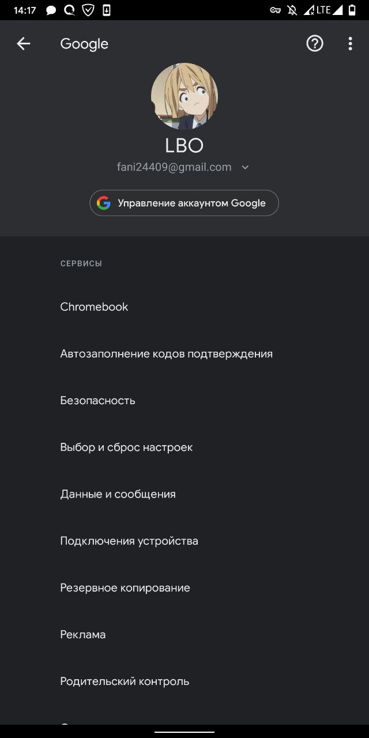The width and height of the screenshot is (369, 738).
Task: Tap the VPN key status icon
Action: click(276, 10)
